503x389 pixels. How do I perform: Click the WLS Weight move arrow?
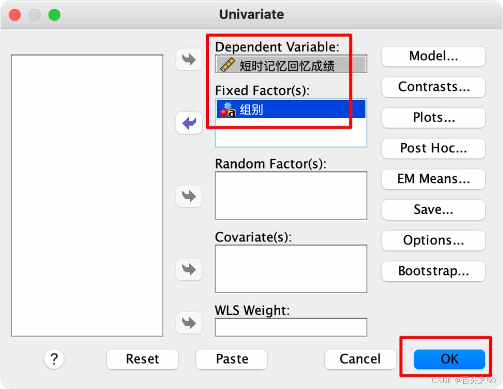tap(189, 322)
